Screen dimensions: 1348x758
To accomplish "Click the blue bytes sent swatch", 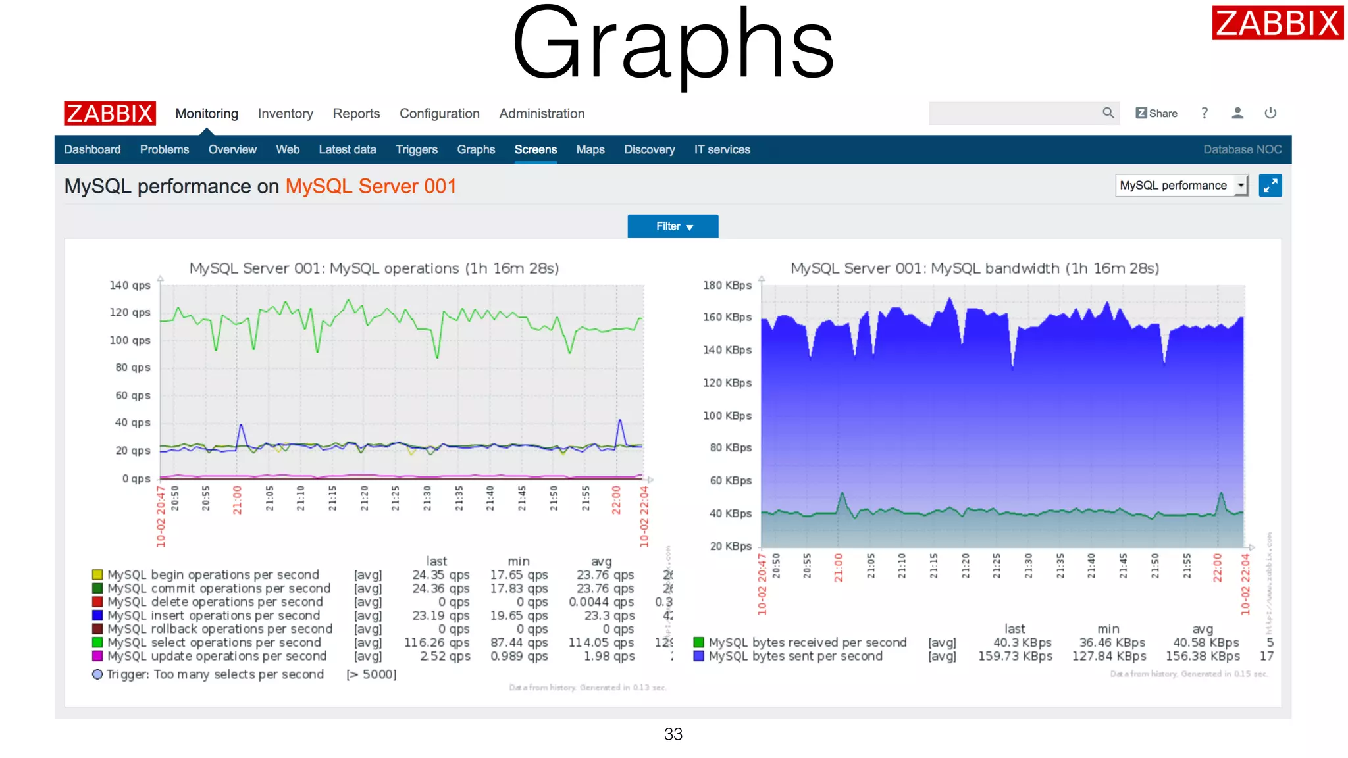I will point(699,656).
